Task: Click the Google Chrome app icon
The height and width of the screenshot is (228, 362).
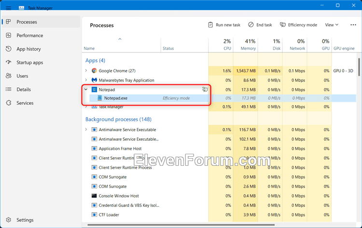Action: coord(94,70)
